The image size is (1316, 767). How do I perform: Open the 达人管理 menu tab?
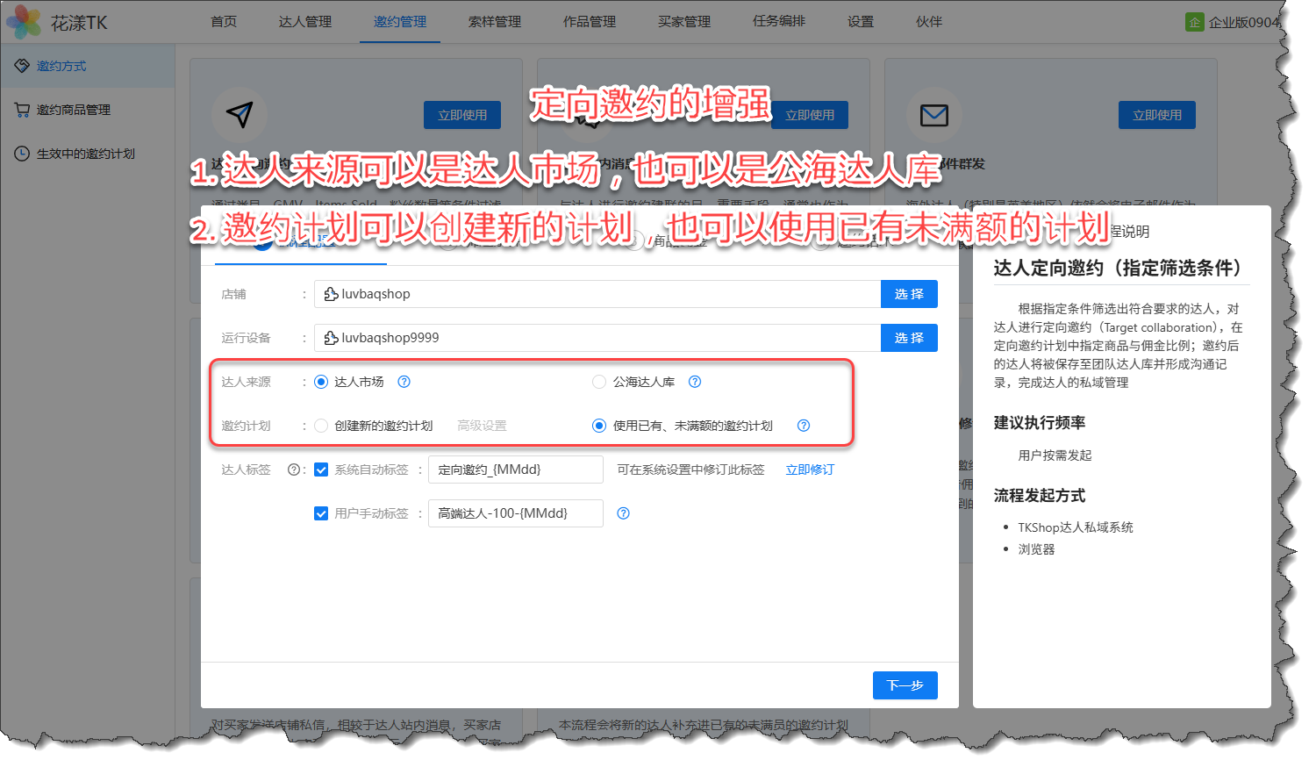305,22
